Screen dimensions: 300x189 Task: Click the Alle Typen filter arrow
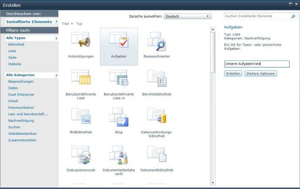[x=56, y=38]
